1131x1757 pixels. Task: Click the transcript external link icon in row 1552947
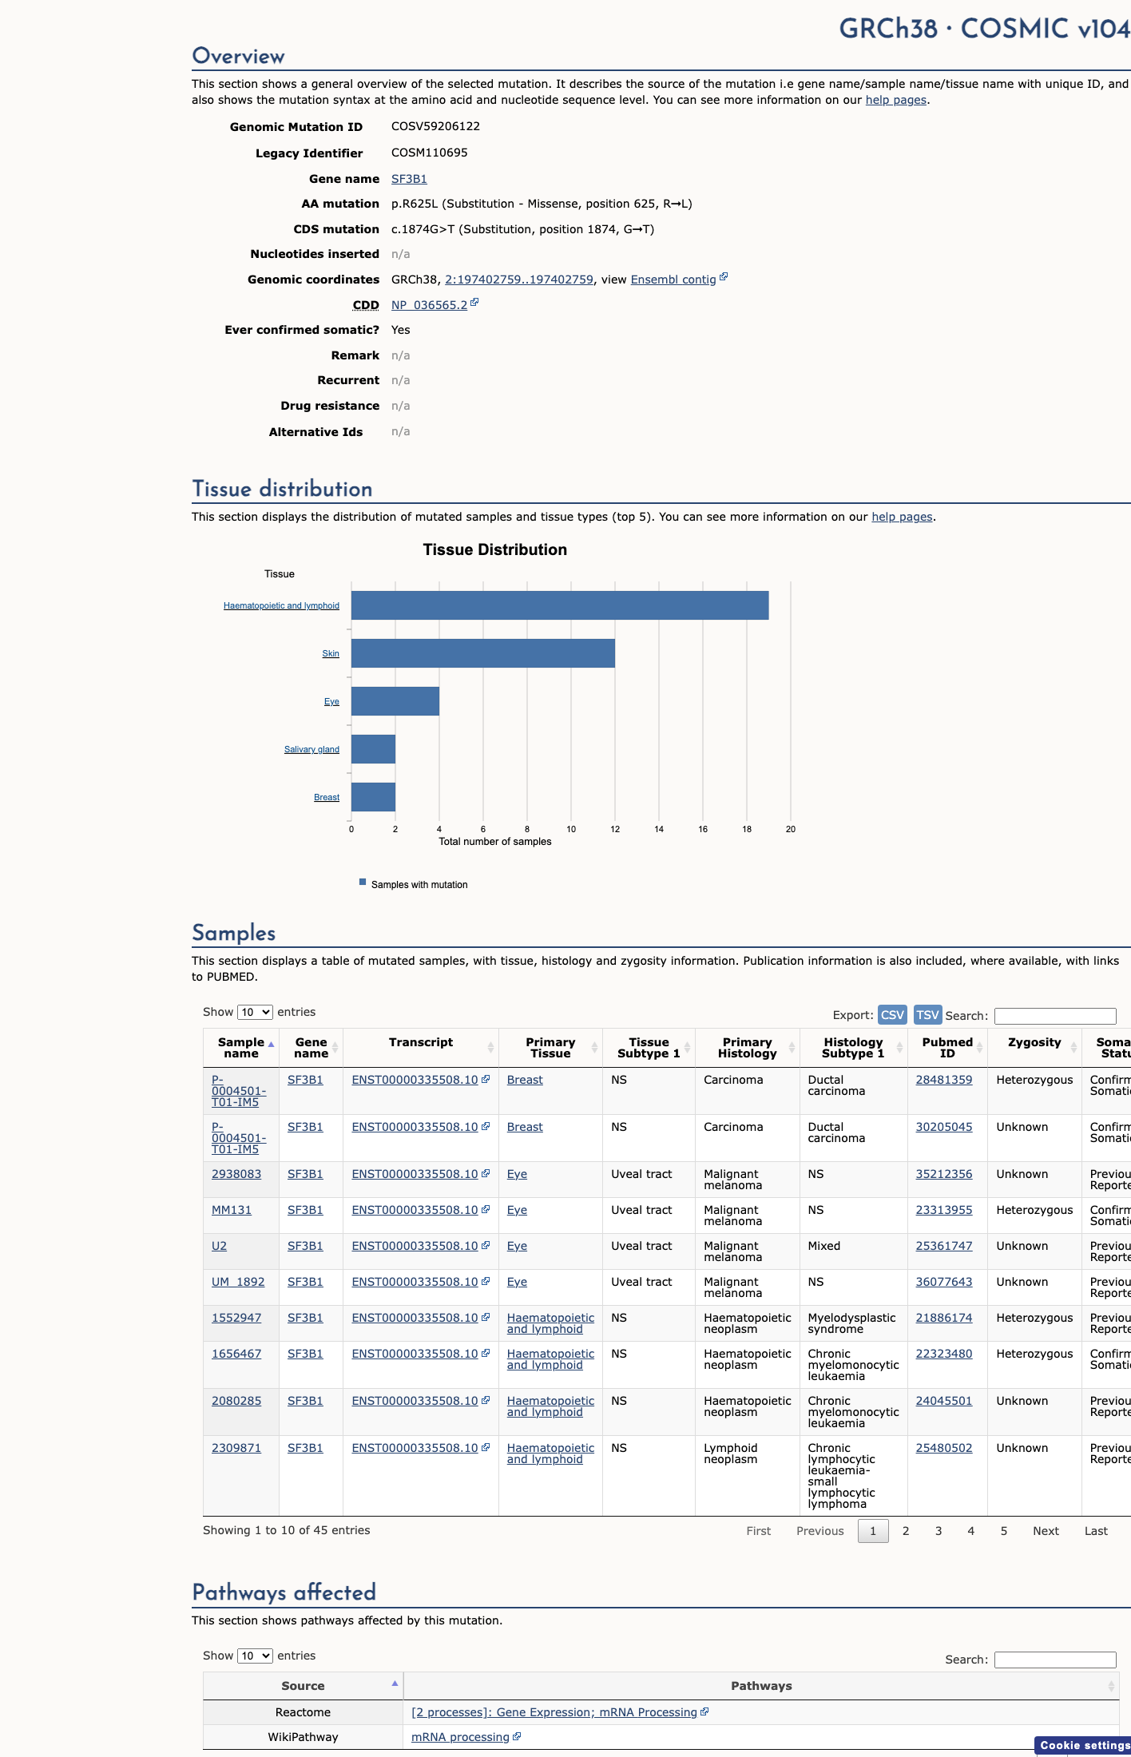click(486, 1317)
